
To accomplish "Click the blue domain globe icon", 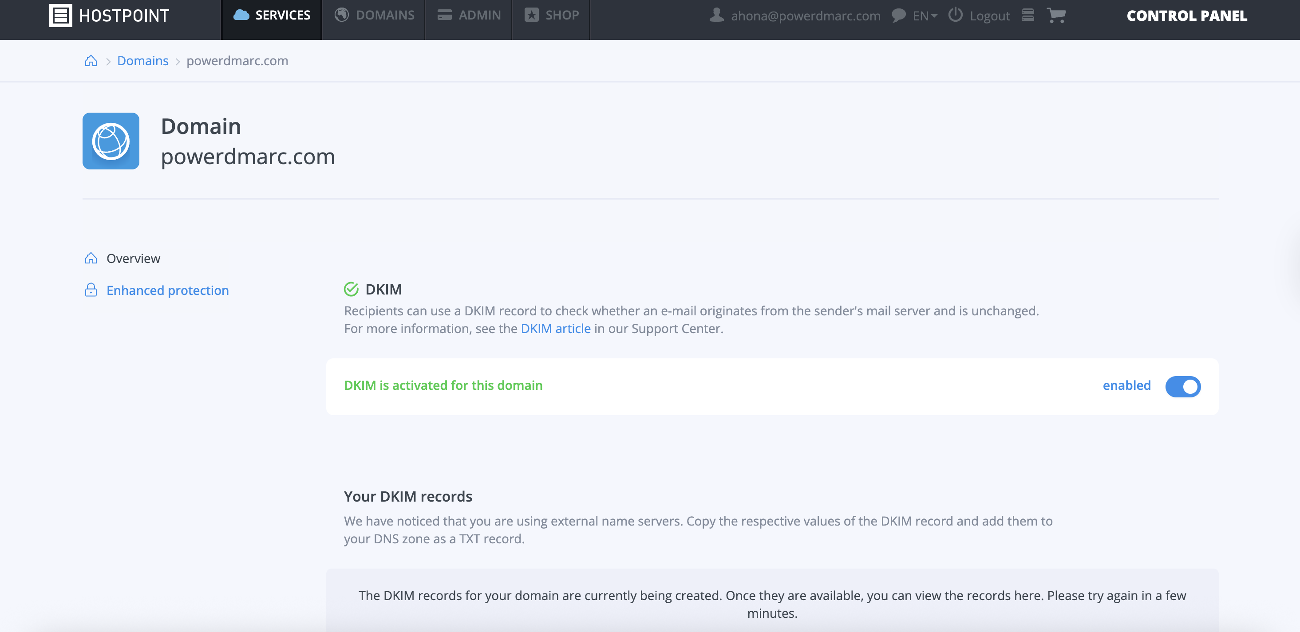I will (111, 141).
